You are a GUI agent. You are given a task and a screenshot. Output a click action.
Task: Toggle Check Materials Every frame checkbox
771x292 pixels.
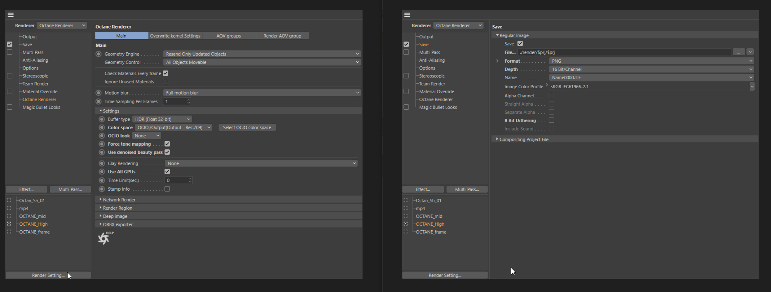(165, 73)
